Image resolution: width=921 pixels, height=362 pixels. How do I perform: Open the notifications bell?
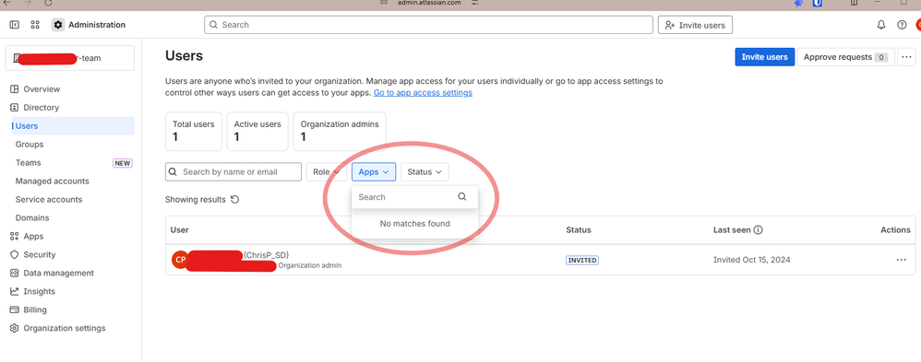click(x=881, y=25)
